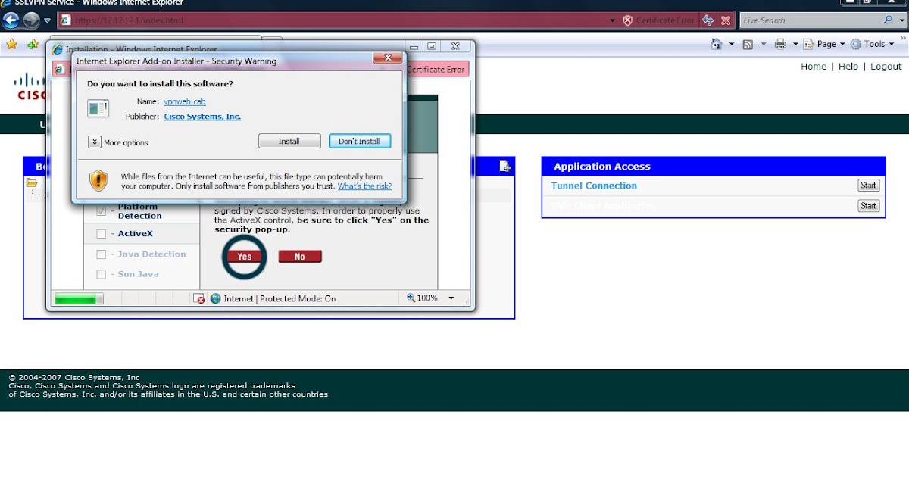
Task: Click the open folder icon in the bookmarks panel
Action: tap(32, 182)
